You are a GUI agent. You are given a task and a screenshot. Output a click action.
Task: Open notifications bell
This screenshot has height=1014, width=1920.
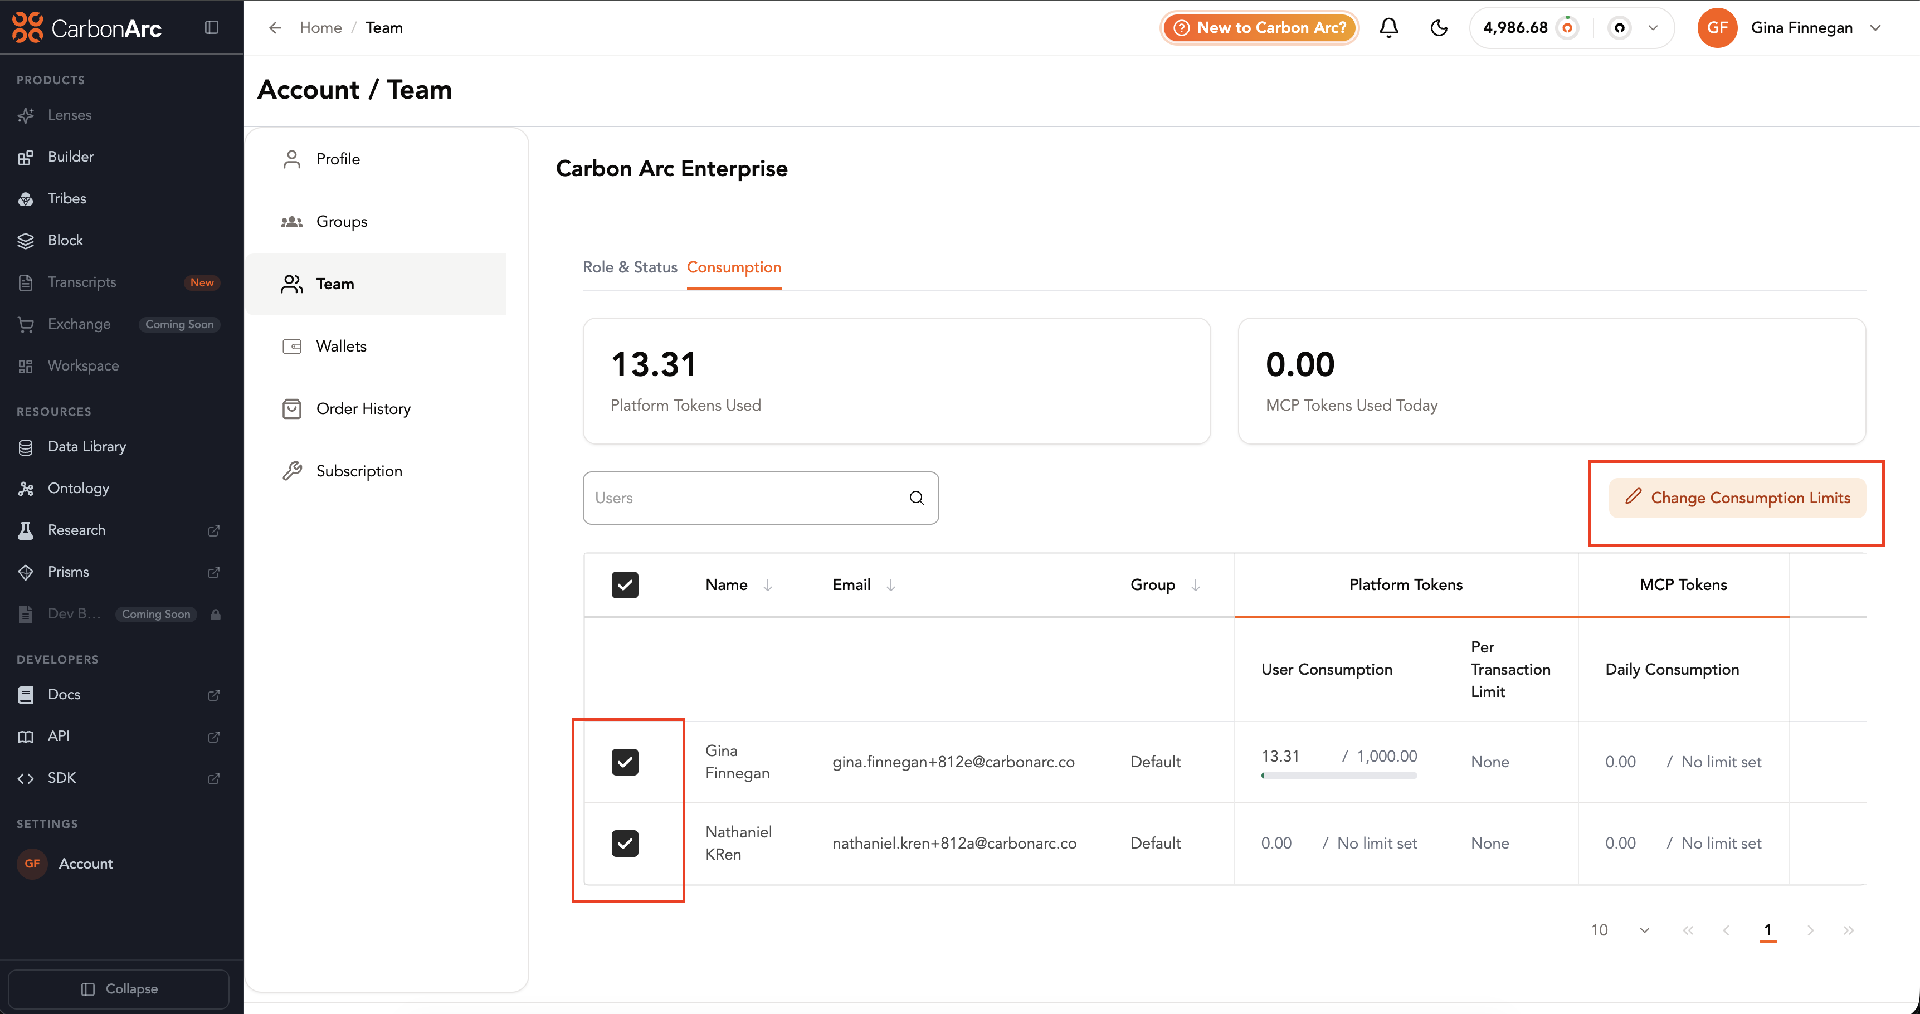coord(1388,27)
